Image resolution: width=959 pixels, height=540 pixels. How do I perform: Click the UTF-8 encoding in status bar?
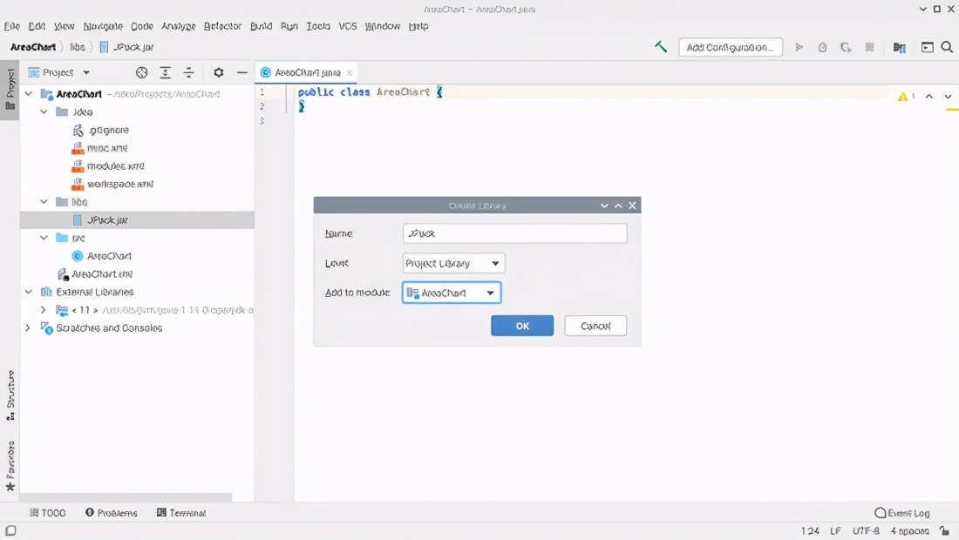(x=866, y=530)
